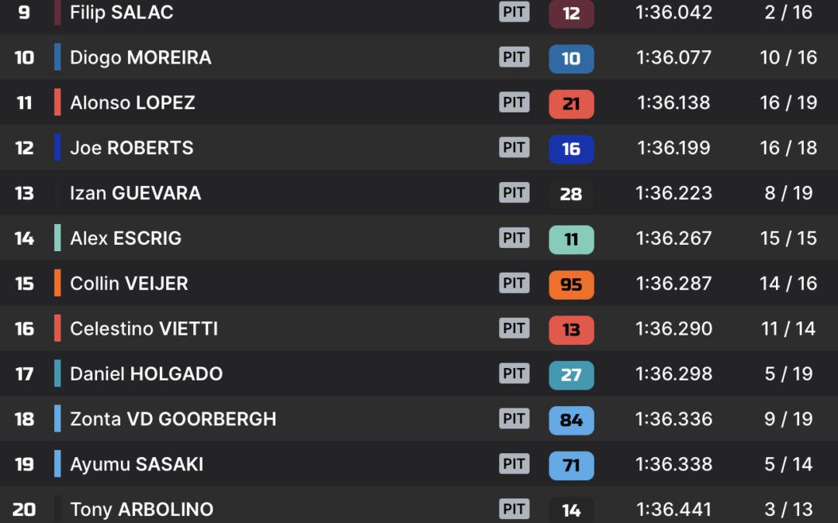This screenshot has width=838, height=523.
Task: Click Celestino Vietti's number 13 badge
Action: pyautogui.click(x=571, y=330)
